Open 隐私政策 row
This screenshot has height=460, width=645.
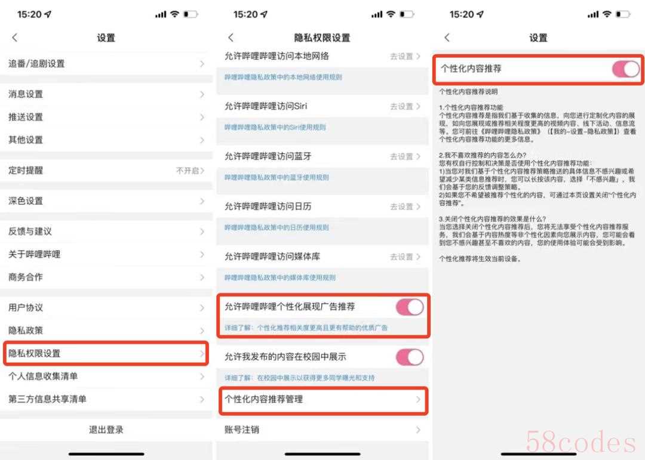[x=106, y=331]
